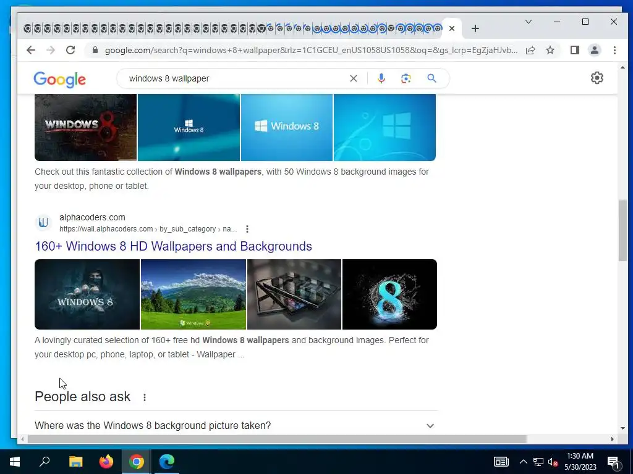Click the muted volume tray icon

click(x=553, y=462)
